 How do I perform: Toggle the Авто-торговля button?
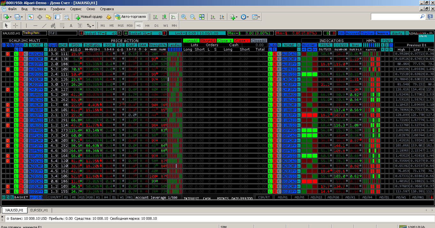(131, 17)
